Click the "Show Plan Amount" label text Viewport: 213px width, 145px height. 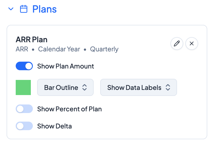point(66,66)
